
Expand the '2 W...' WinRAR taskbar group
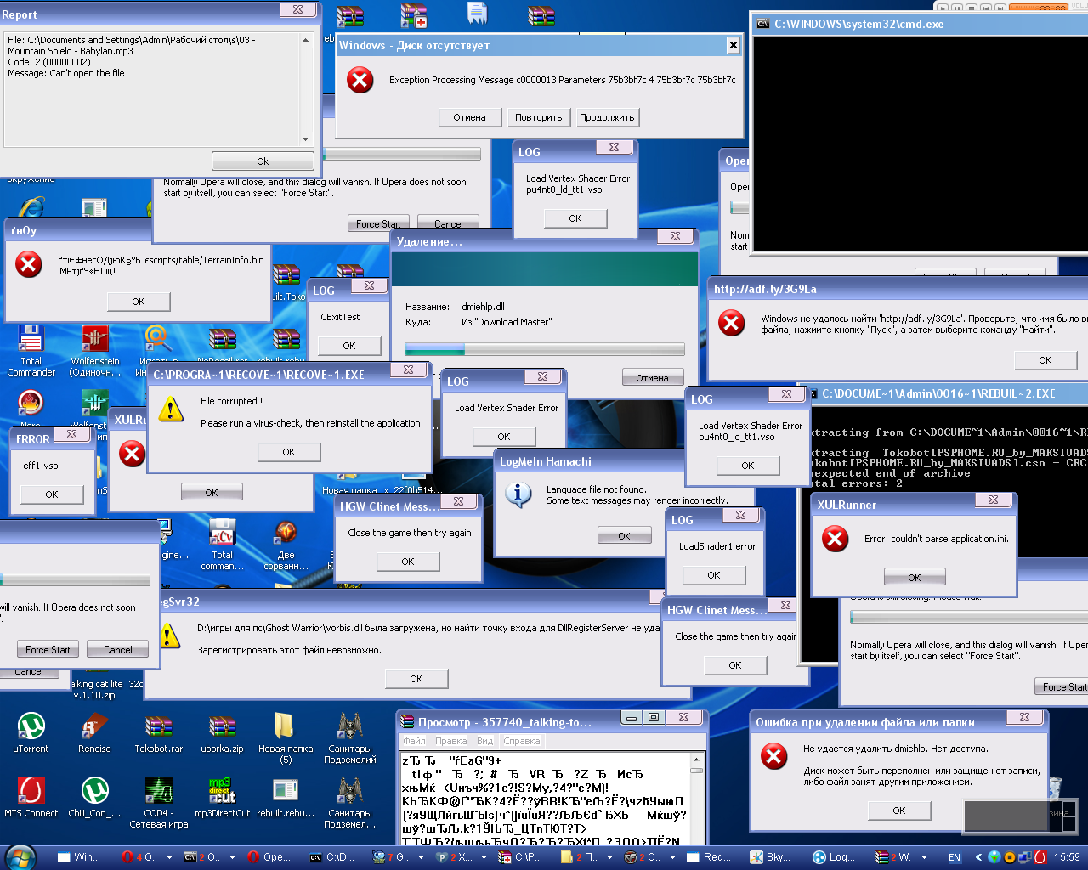(x=925, y=857)
